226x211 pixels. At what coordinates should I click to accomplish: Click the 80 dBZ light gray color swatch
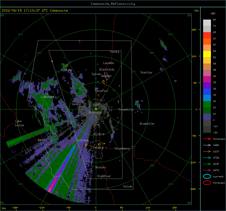pyautogui.click(x=207, y=23)
